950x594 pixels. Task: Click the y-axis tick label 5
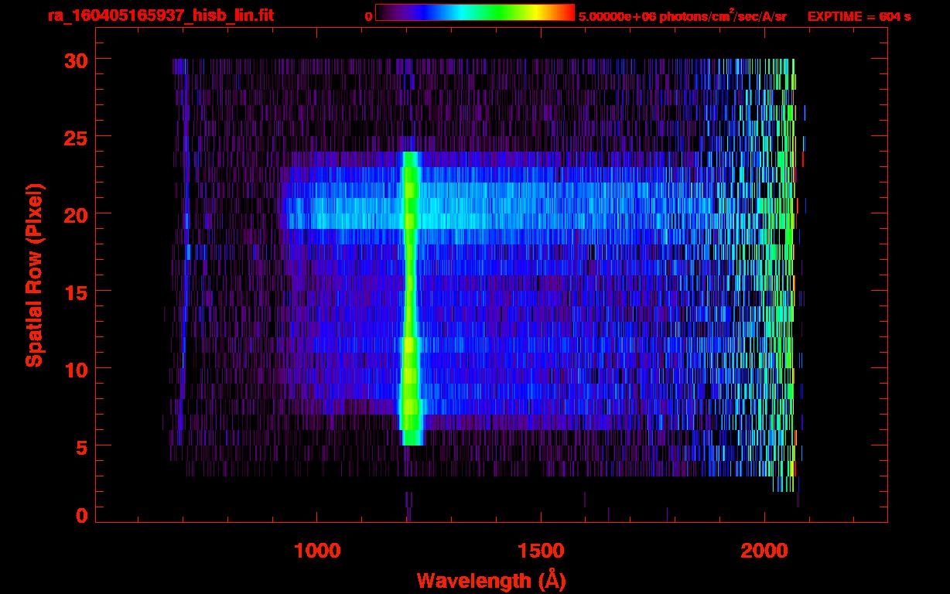(81, 446)
